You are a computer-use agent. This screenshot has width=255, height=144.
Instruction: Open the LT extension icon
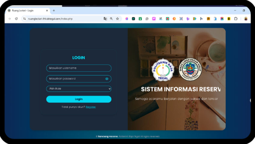(x=161, y=19)
